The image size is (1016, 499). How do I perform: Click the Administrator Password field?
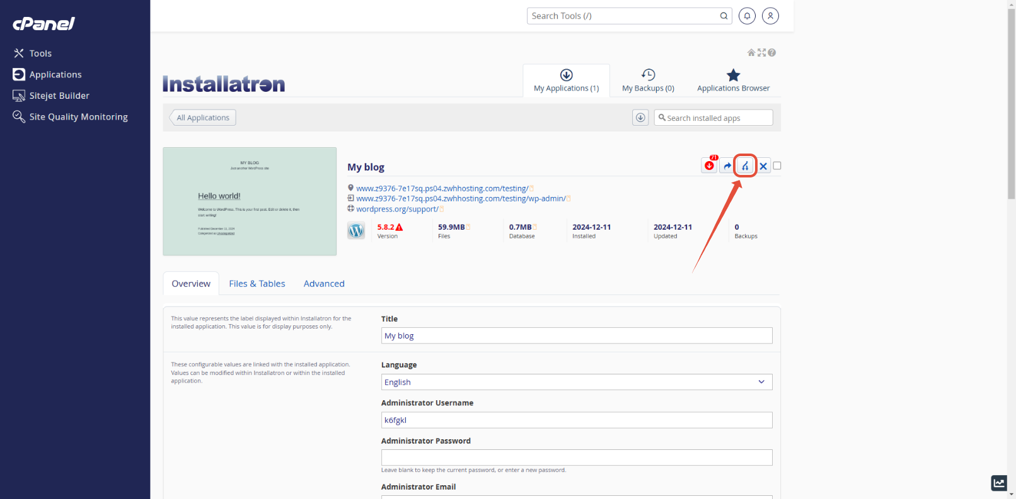[577, 457]
